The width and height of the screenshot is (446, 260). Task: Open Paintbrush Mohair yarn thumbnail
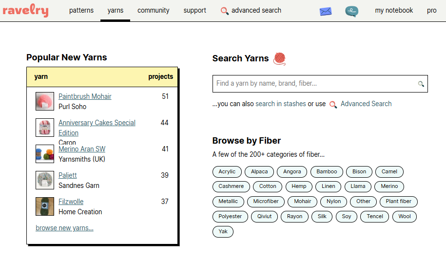(x=45, y=101)
